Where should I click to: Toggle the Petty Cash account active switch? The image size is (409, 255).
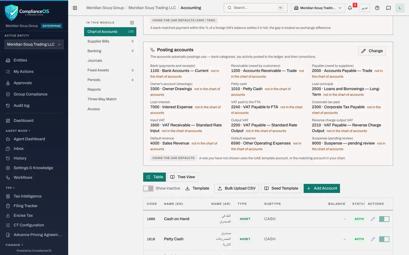pyautogui.click(x=384, y=239)
